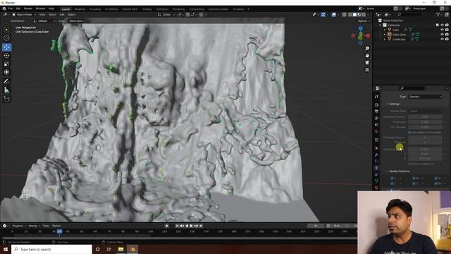Expand the Cube object in outliner
Viewport: 451px width, 254px height.
click(385, 30)
